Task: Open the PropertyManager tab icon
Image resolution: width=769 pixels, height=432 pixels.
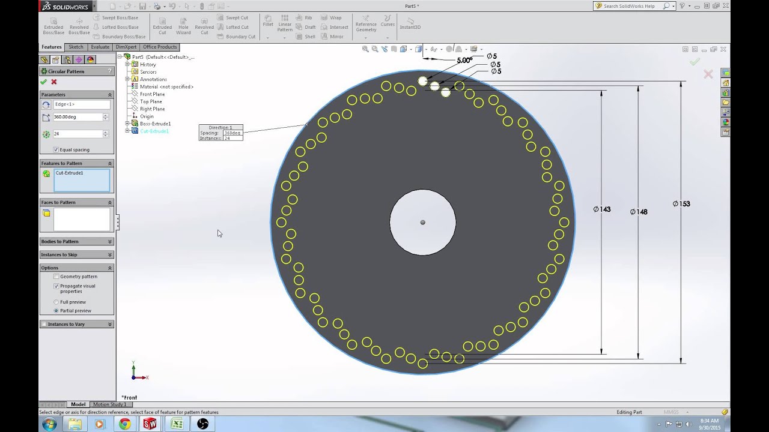Action: coord(55,59)
